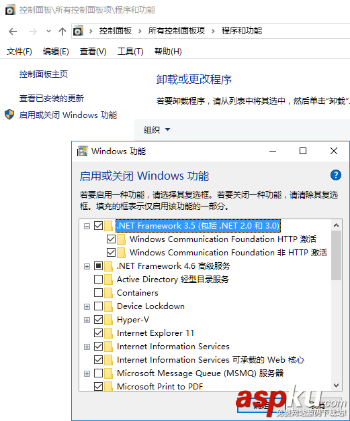
Task: Uncheck the Hyper-V checkbox
Action: tap(98, 320)
